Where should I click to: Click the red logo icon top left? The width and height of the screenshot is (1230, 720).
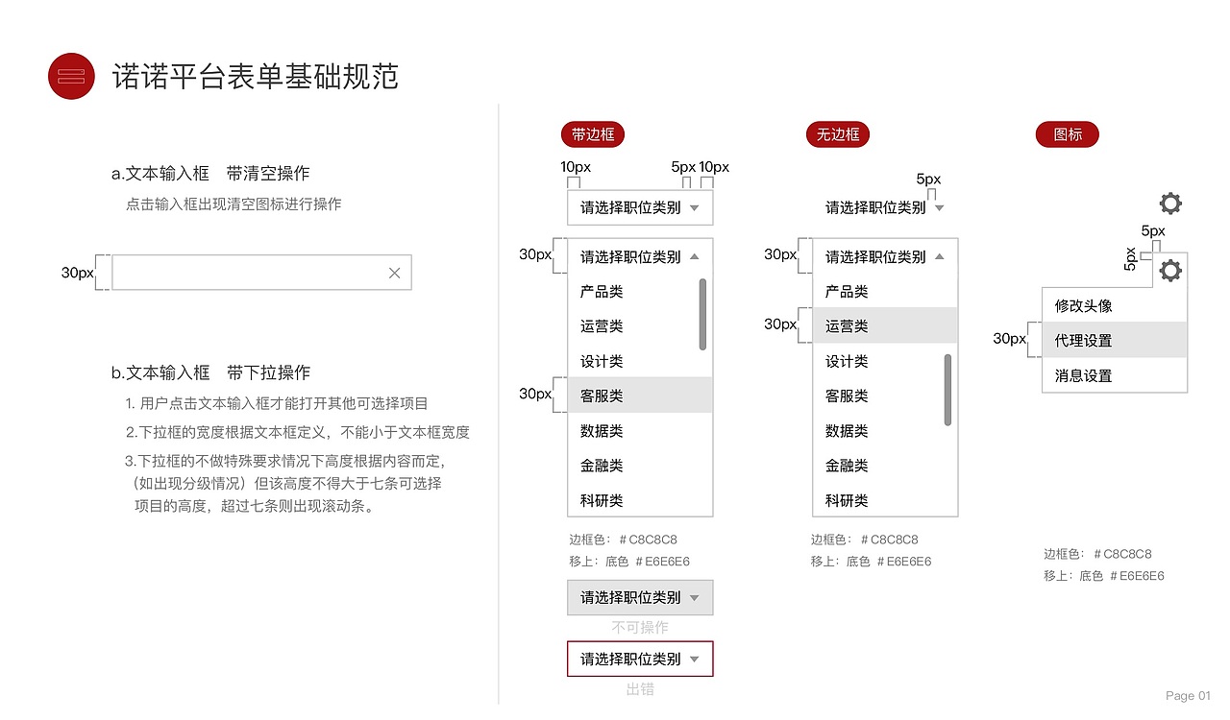pyautogui.click(x=71, y=77)
